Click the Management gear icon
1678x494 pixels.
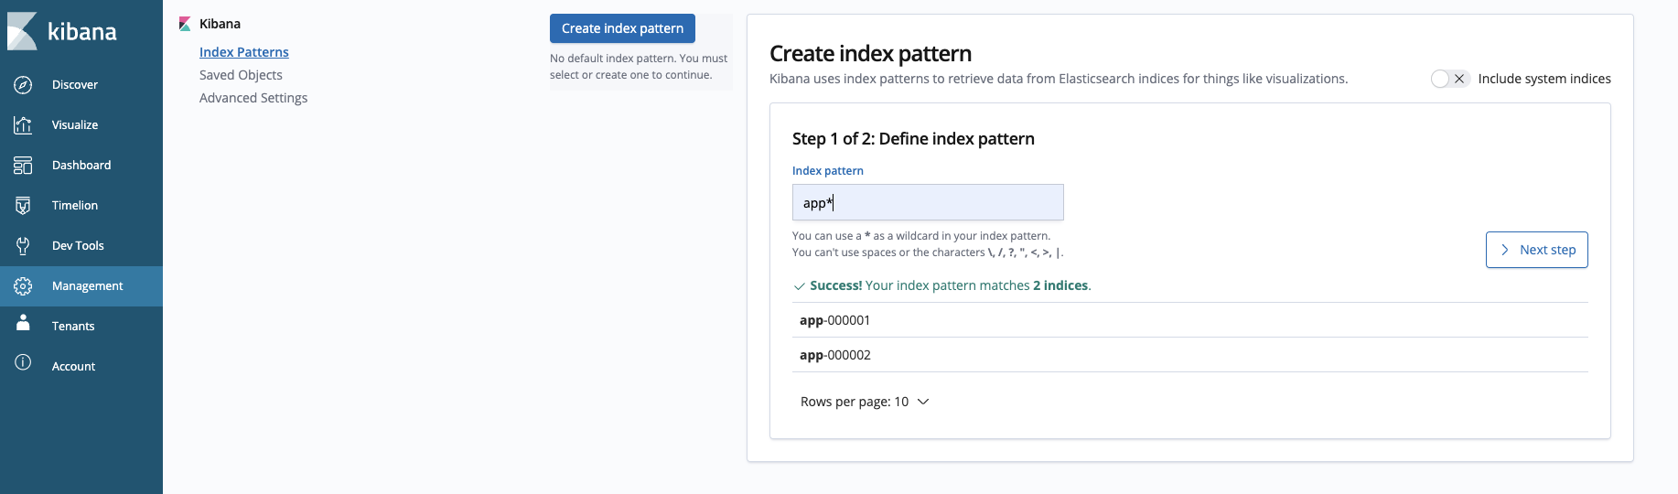[x=23, y=286]
